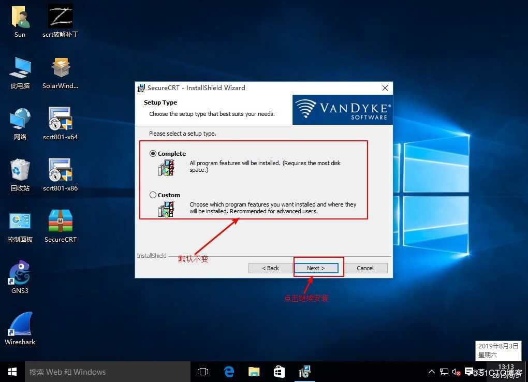Open the Windows Start menu
Screen dimensions: 528x382
pyautogui.click(x=12, y=372)
